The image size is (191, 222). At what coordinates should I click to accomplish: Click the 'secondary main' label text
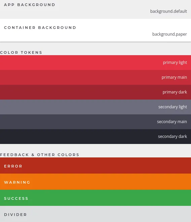(172, 122)
